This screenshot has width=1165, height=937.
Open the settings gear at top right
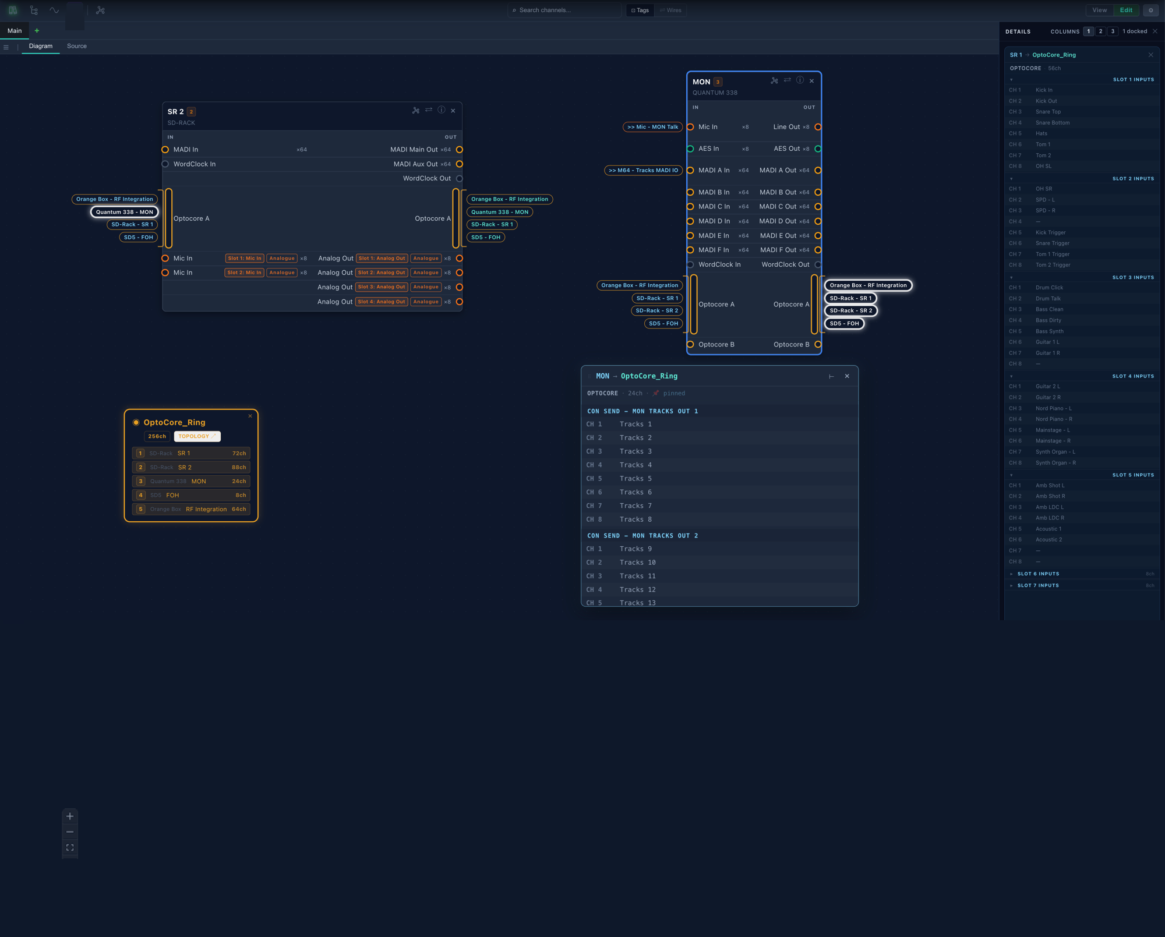pos(1150,10)
